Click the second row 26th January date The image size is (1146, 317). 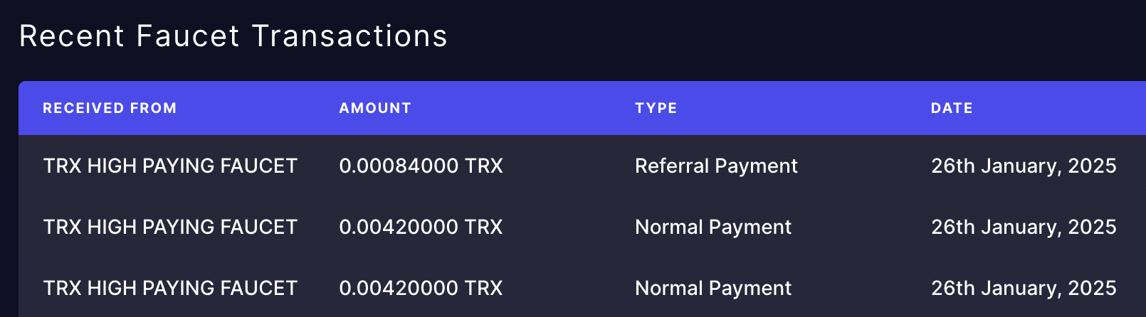coord(1024,227)
